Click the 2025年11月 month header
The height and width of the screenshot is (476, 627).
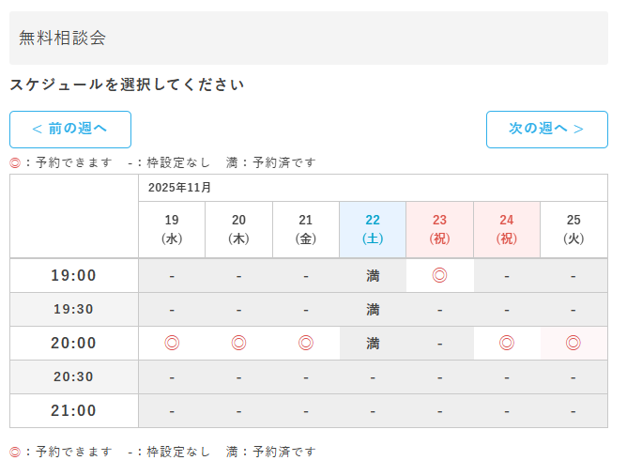tap(180, 188)
